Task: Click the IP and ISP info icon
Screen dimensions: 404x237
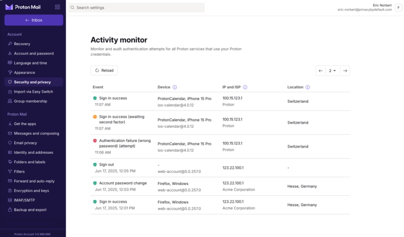Action: [x=246, y=87]
